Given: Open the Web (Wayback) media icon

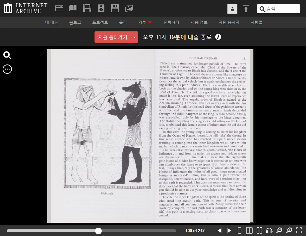Looking at the screenshot, I should click(59, 8).
